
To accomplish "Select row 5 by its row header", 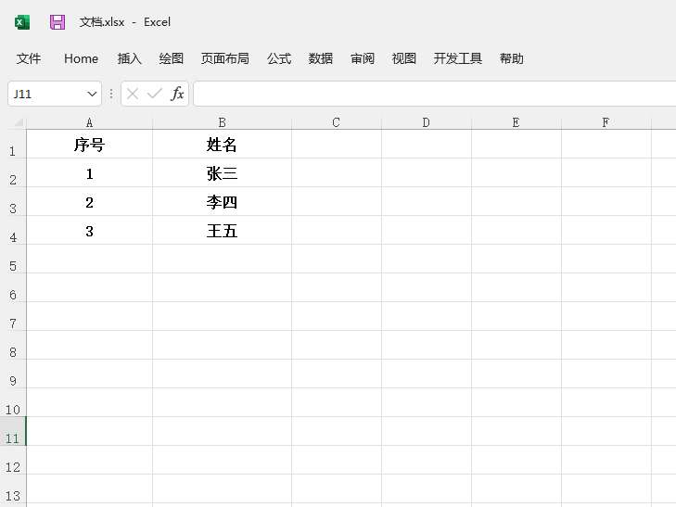I will tap(13, 266).
